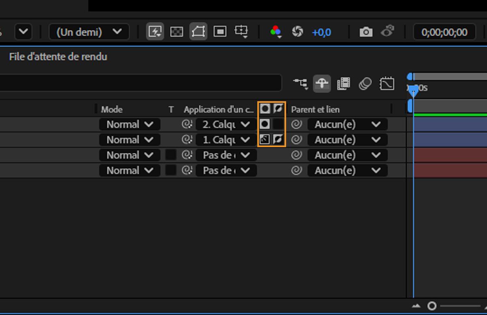
Task: Take a snapshot with camera icon
Action: point(366,32)
